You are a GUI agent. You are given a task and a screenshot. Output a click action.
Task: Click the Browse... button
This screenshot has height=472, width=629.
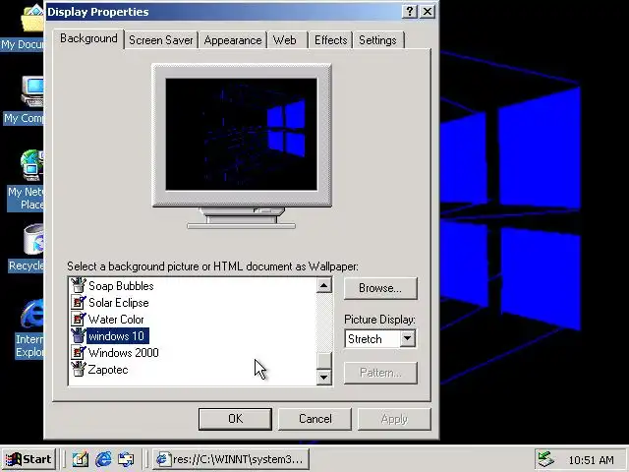point(380,288)
